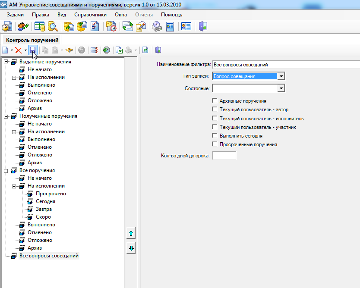Click the yellow boxes with export arrow icon
The width and height of the screenshot is (360, 288).
(x=69, y=27)
